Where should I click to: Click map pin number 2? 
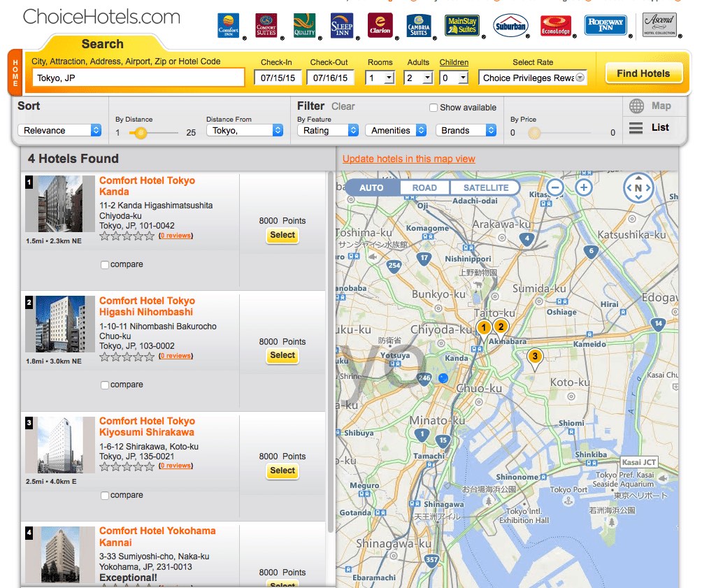(x=501, y=328)
